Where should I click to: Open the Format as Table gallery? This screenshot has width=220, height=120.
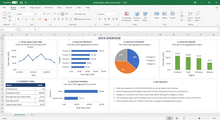coord(137,16)
